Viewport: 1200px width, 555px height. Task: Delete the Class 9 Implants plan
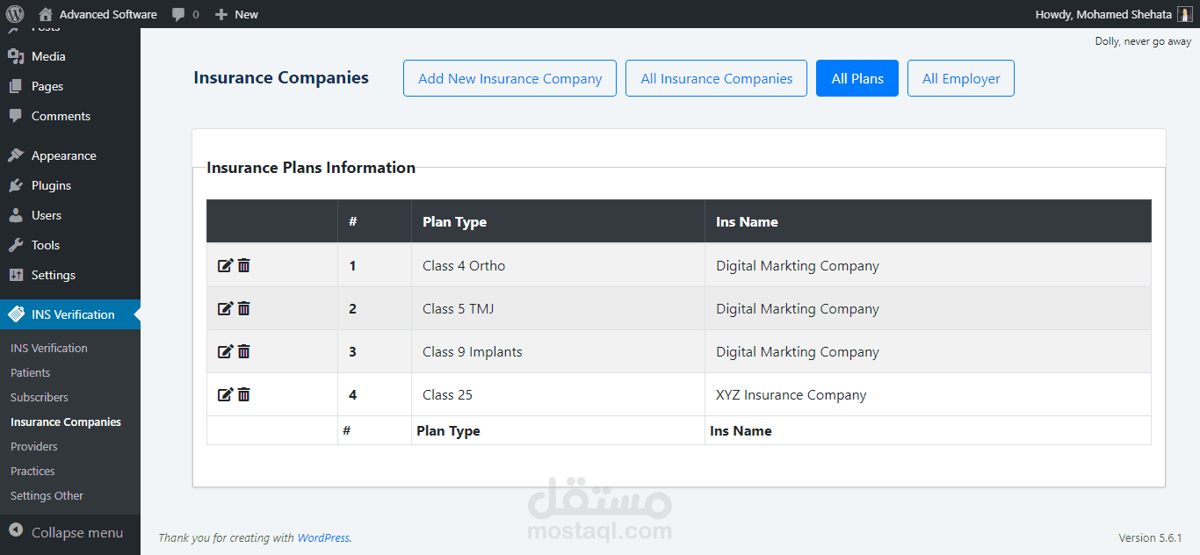click(x=244, y=351)
